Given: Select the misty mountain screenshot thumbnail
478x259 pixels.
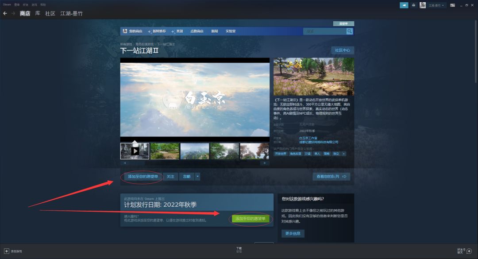Looking at the screenshot, I should [195, 151].
